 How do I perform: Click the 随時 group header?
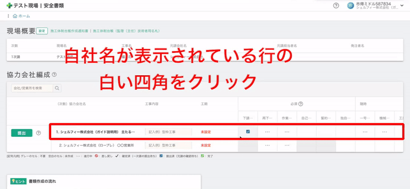(x=363, y=104)
